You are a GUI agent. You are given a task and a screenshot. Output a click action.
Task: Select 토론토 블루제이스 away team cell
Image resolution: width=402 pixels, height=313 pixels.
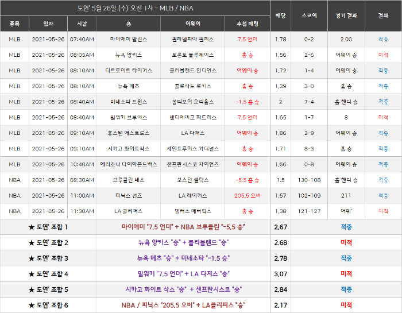[x=192, y=55]
